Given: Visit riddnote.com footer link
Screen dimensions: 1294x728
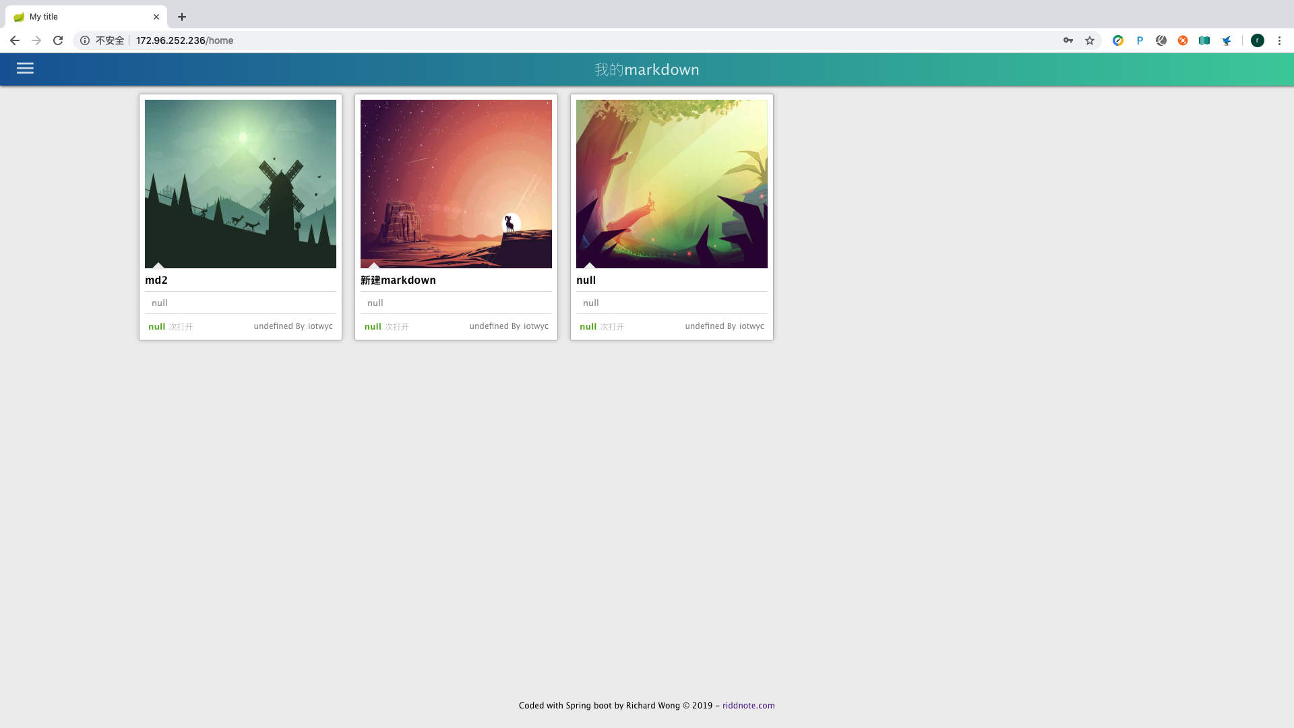Looking at the screenshot, I should click(x=748, y=706).
